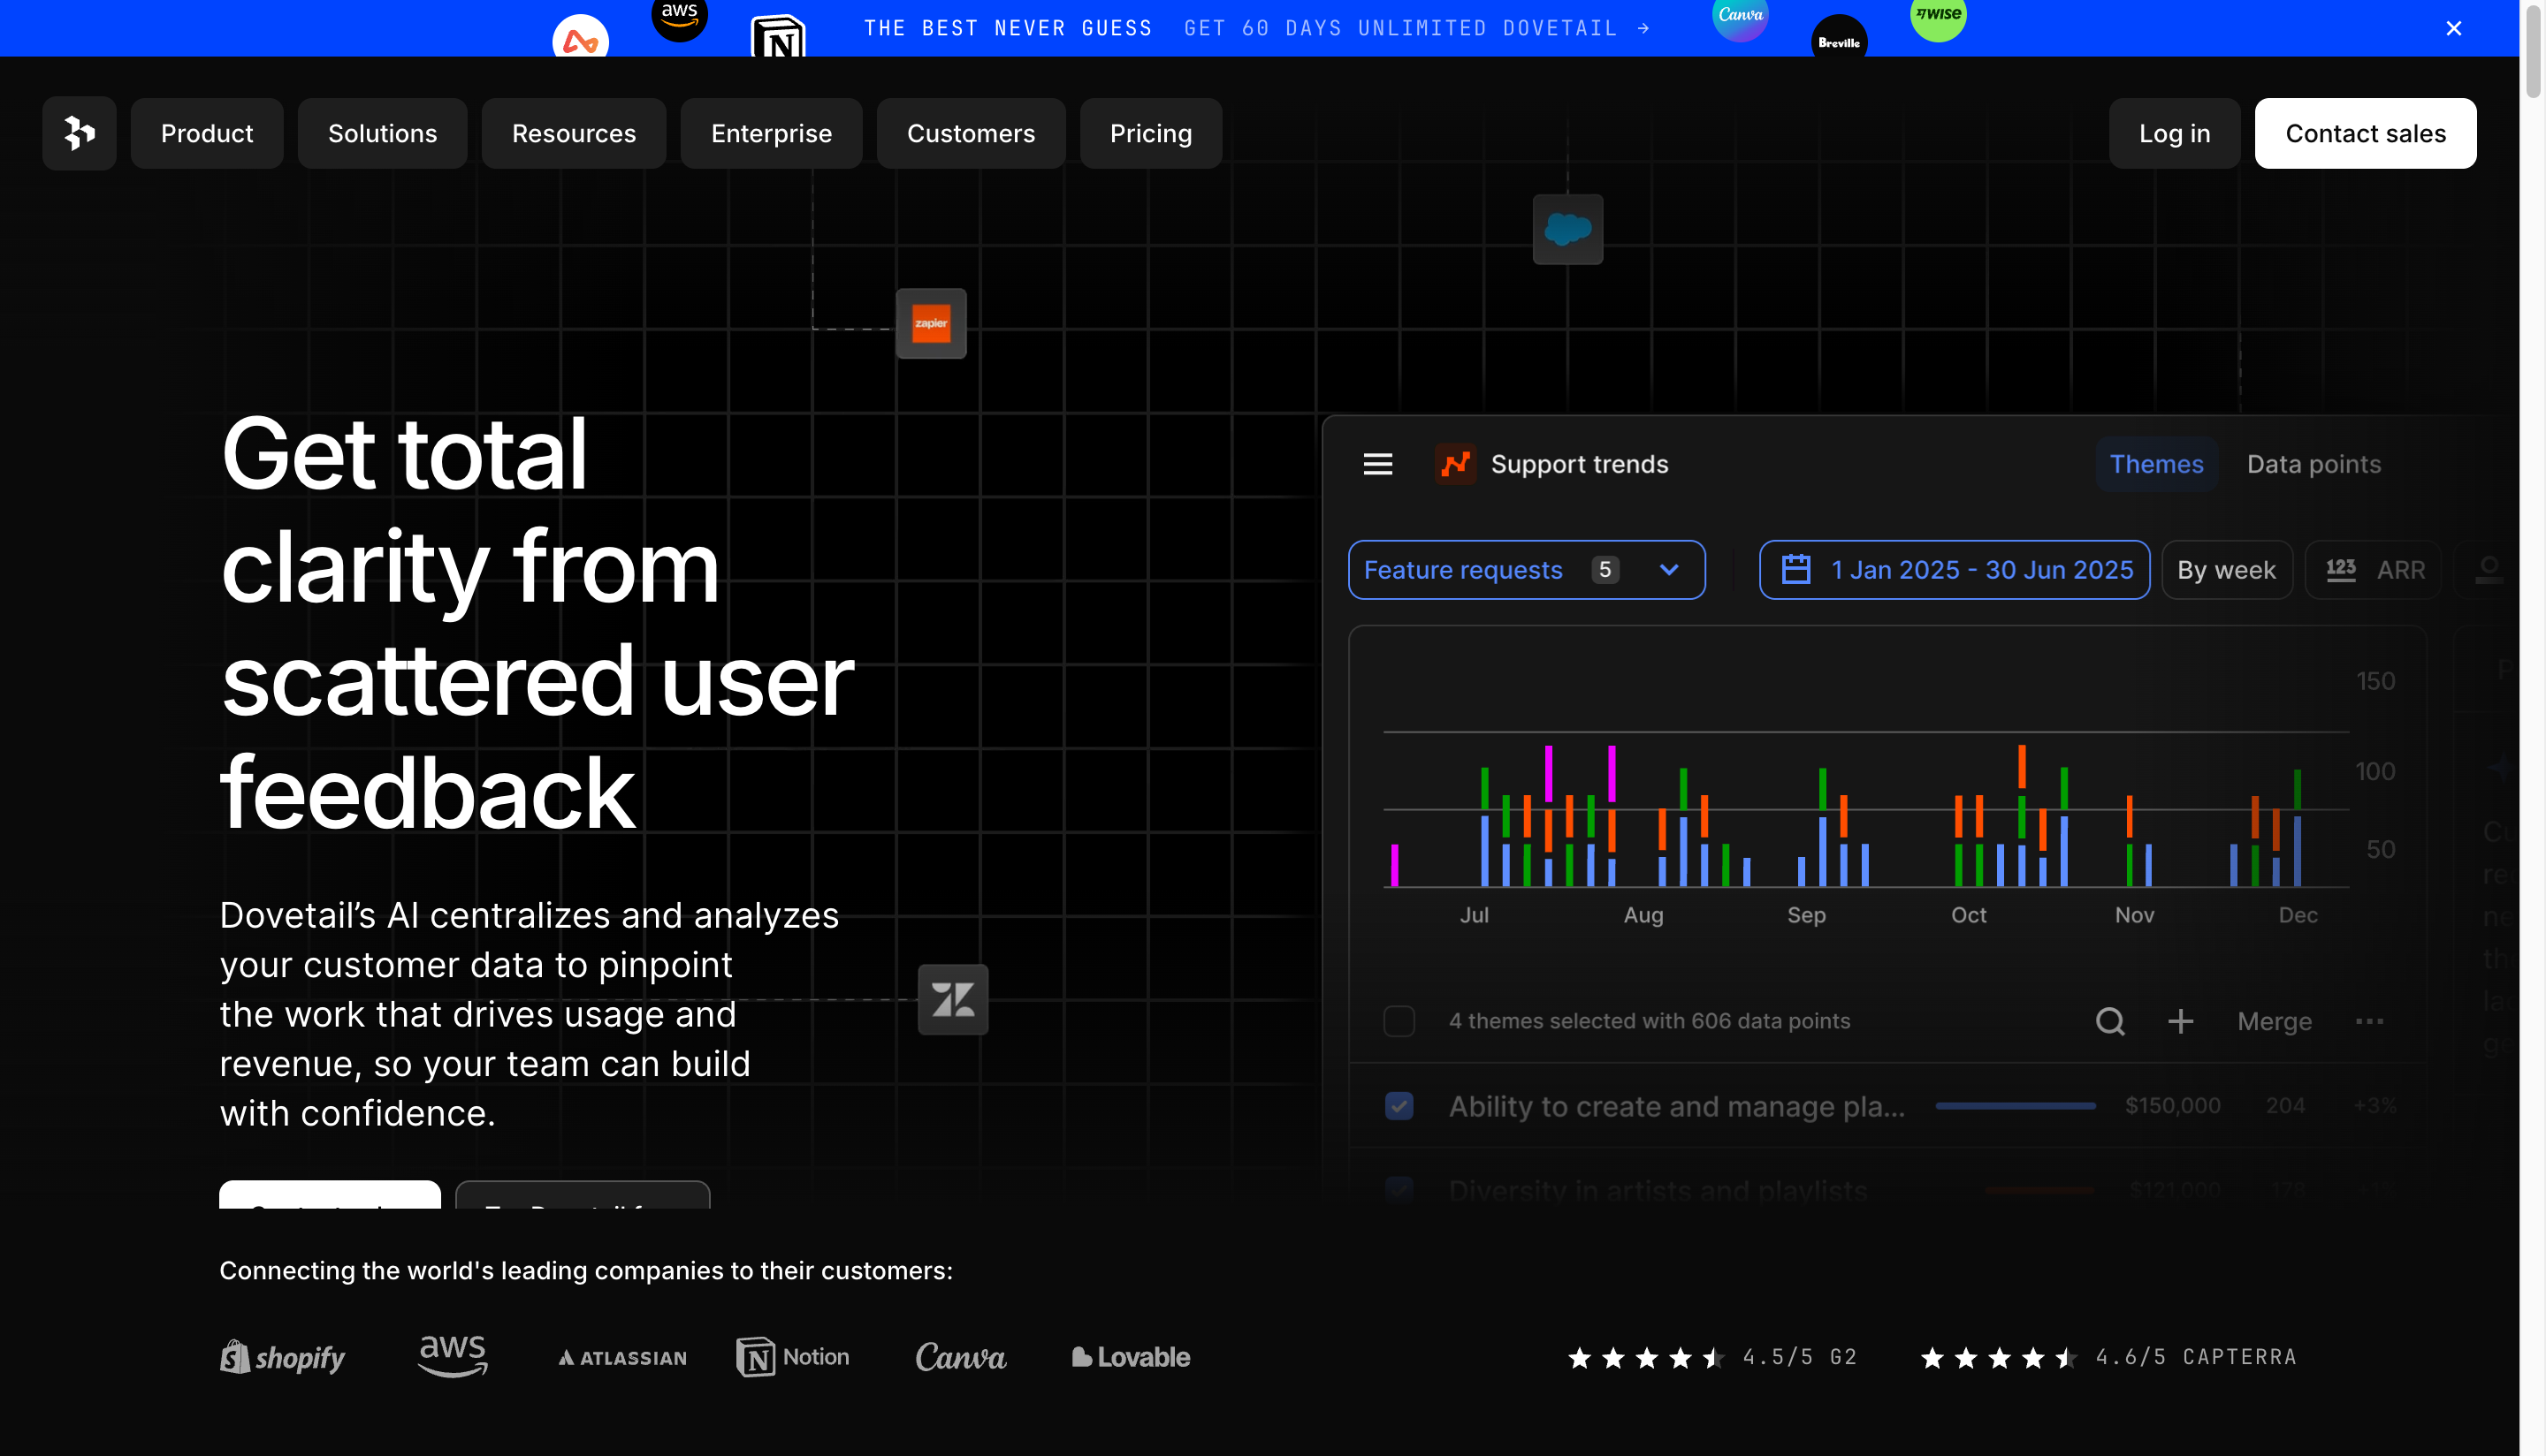Screen dimensions: 2546x1456
Task: Choose the ARR metric option
Action: tap(2373, 570)
